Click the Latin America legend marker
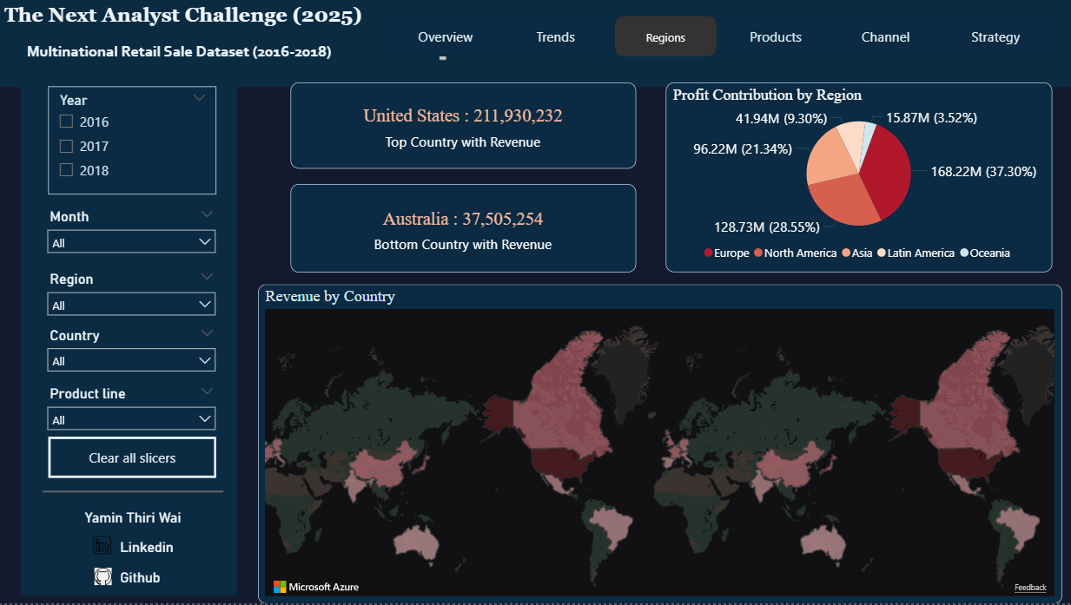 (x=881, y=253)
